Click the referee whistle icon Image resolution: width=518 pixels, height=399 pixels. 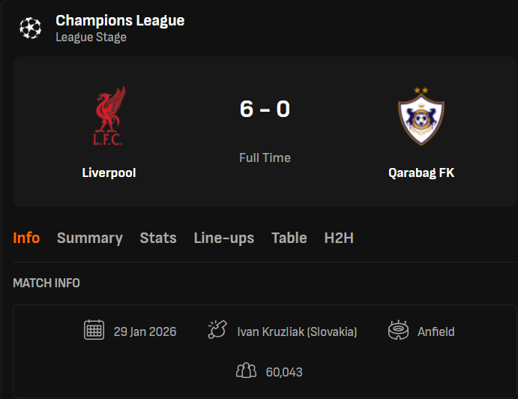click(x=217, y=330)
